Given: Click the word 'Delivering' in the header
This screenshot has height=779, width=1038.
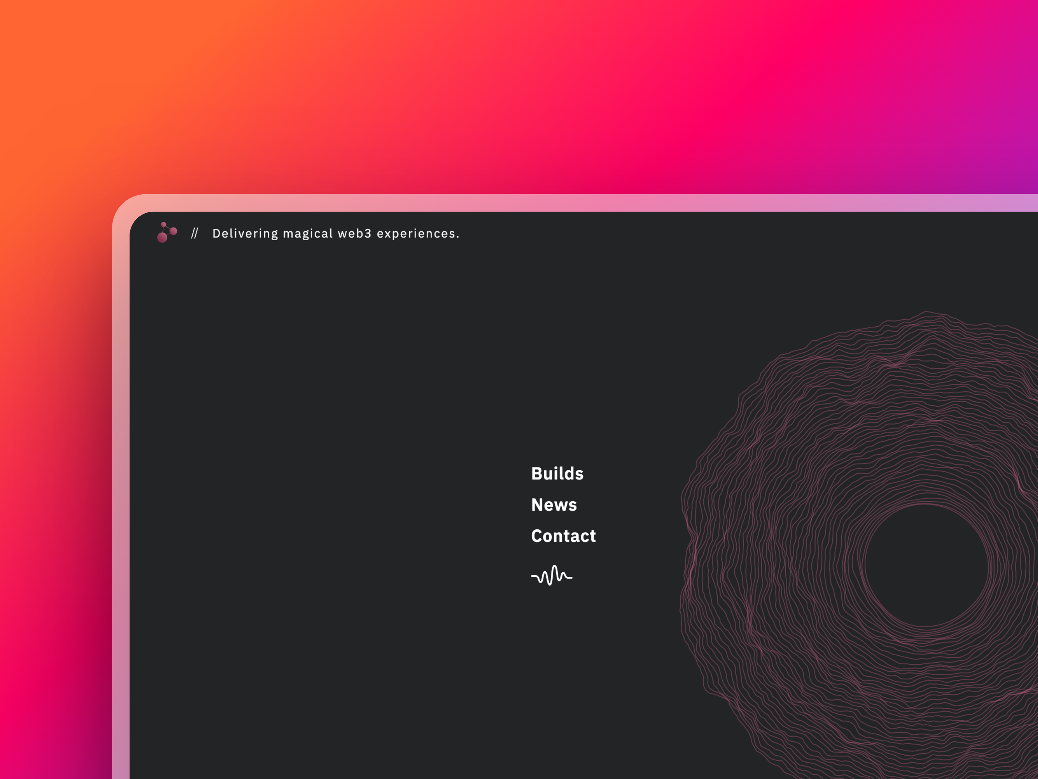Looking at the screenshot, I should pos(245,234).
